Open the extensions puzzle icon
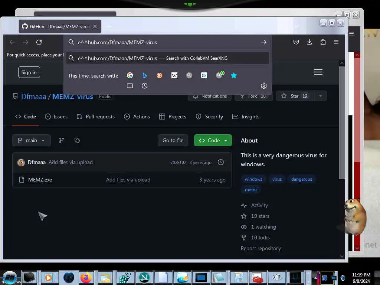The image size is (380, 285). tap(323, 42)
